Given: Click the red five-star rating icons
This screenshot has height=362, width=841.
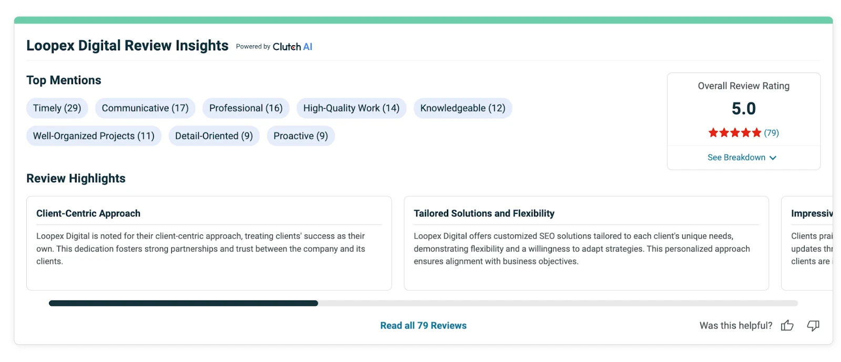Looking at the screenshot, I should click(x=735, y=133).
